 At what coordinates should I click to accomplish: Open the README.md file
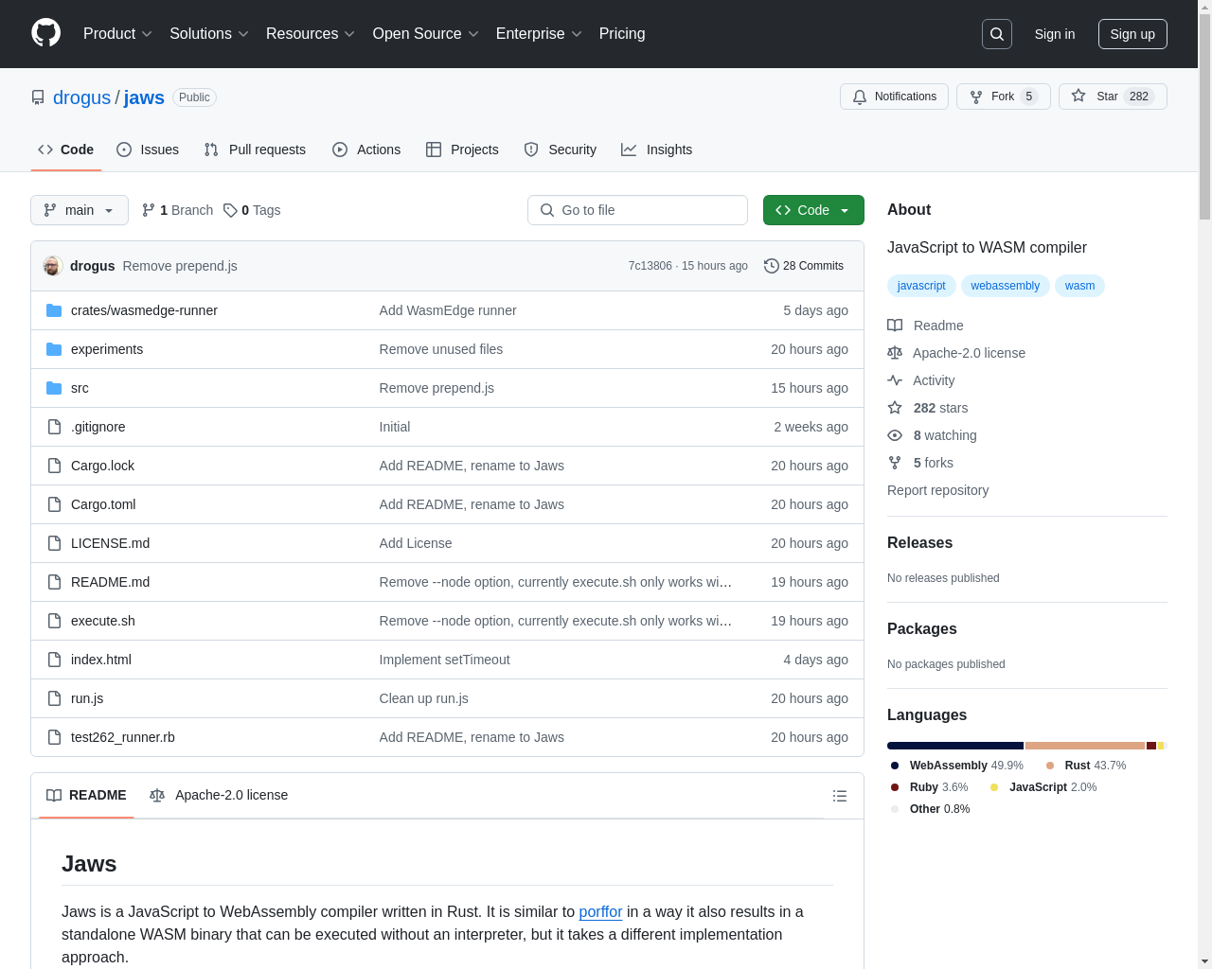coord(110,582)
